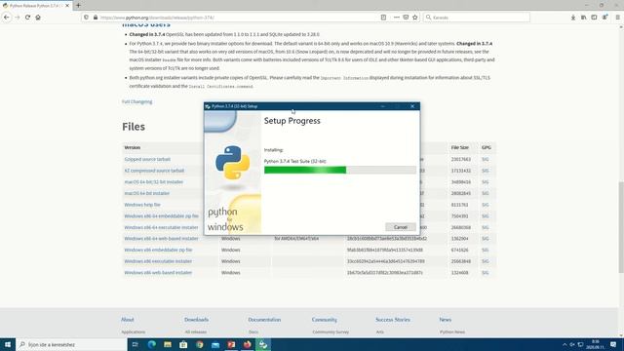Viewport: 624px width, 351px height.
Task: Open the News footer section
Action: pos(446,320)
